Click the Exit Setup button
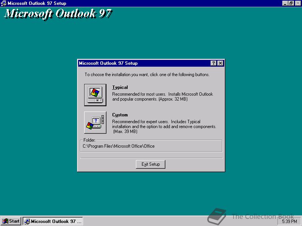Screen dimensions: 302x226 [x=150, y=164]
